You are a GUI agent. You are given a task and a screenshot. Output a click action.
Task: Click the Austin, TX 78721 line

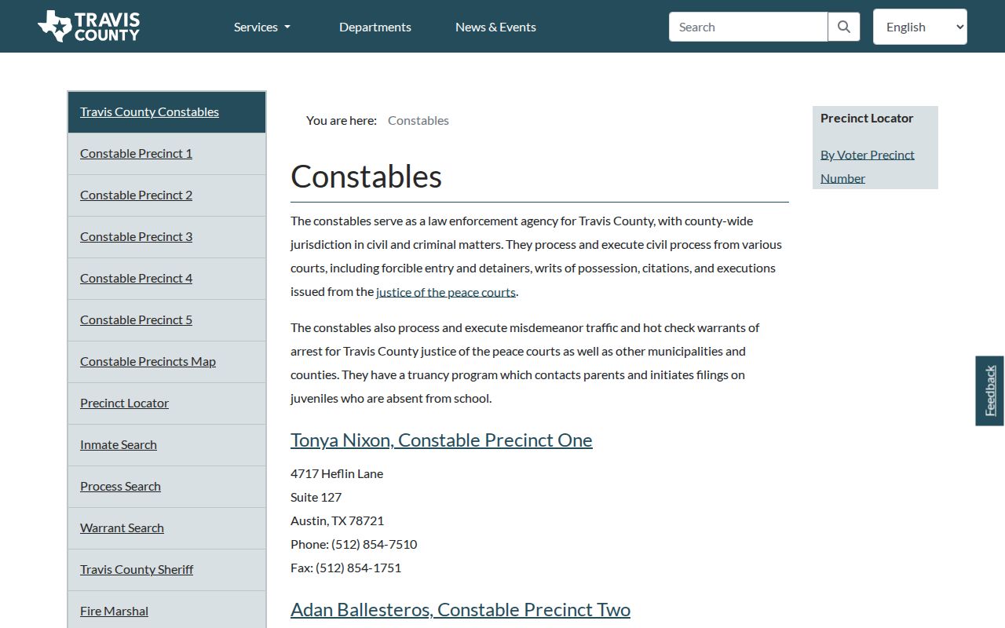pos(337,520)
